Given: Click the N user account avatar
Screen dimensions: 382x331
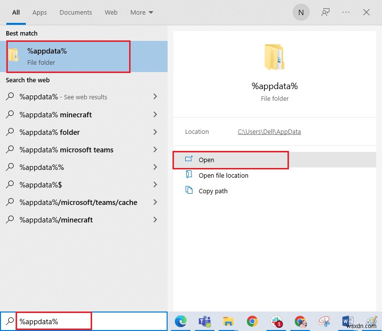Looking at the screenshot, I should (x=301, y=13).
